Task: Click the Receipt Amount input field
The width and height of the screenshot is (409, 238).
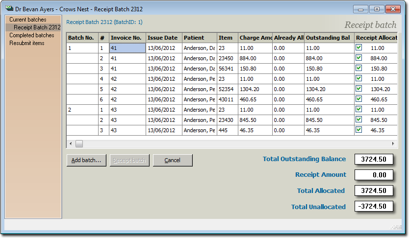Action: tap(374, 175)
